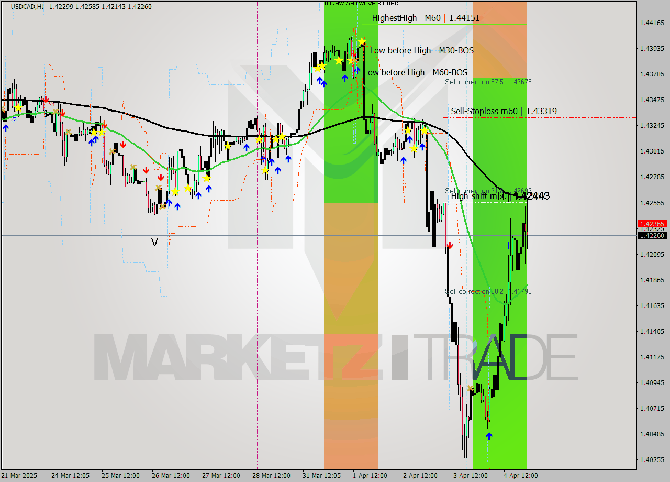Image resolution: width=670 pixels, height=482 pixels.
Task: Click the yellow star near the 4 Apr low
Action: point(470,388)
